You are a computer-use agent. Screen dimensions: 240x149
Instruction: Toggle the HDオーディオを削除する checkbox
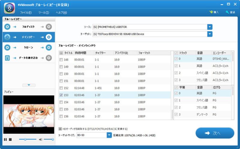[x=60, y=129]
